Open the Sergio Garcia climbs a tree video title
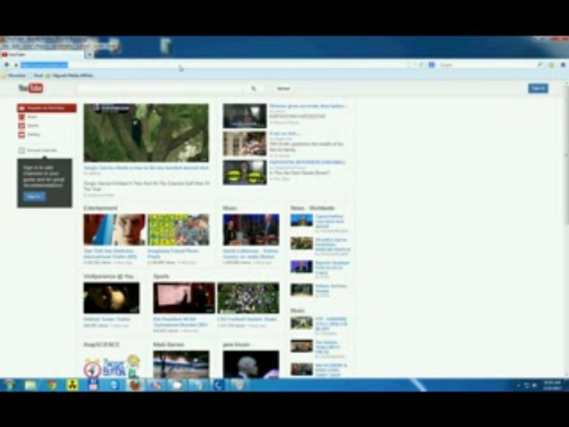Image resolution: width=569 pixels, height=427 pixels. point(146,168)
